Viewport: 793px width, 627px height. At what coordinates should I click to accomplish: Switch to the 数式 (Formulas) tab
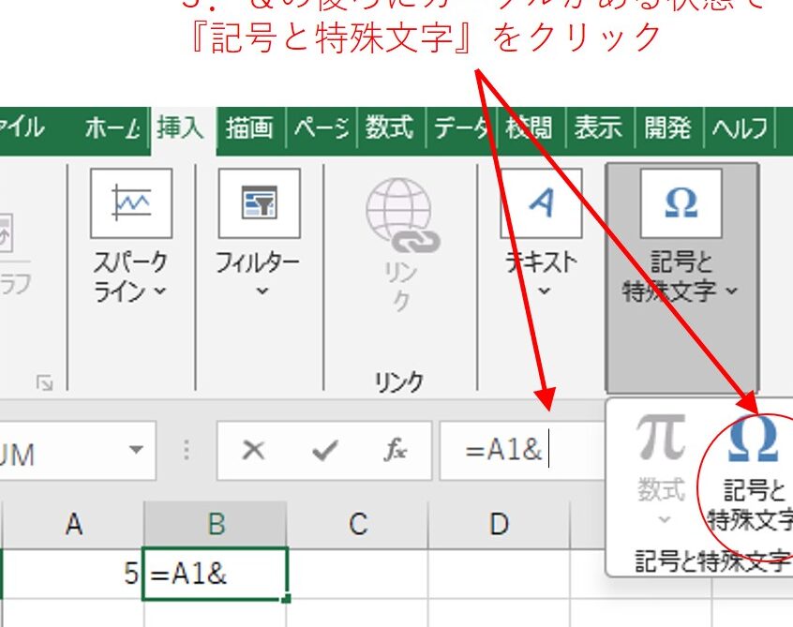pos(389,128)
